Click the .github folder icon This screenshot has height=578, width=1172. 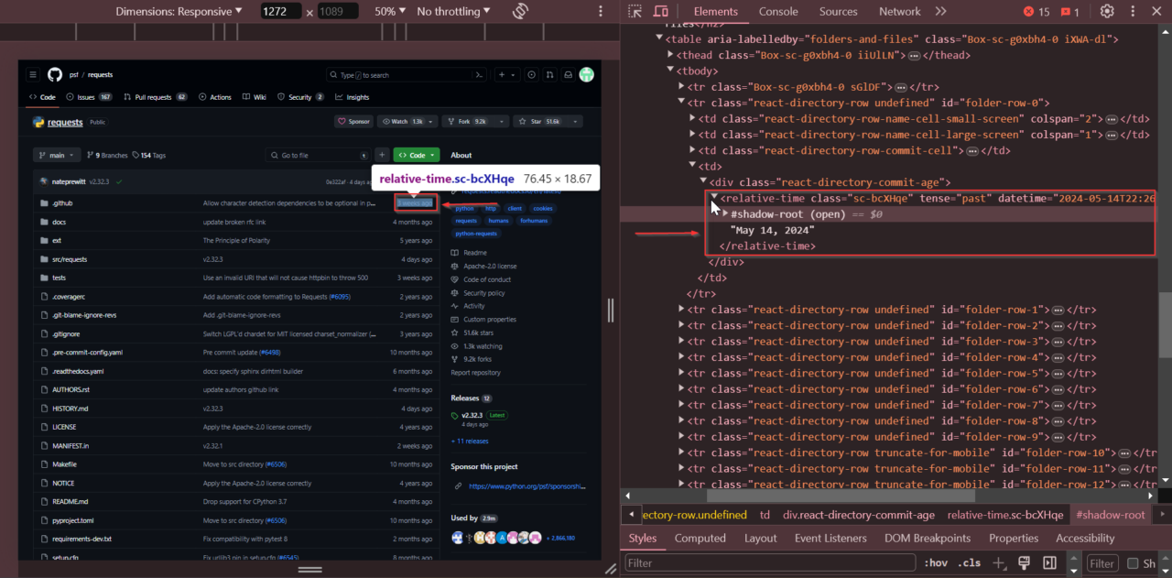(44, 203)
